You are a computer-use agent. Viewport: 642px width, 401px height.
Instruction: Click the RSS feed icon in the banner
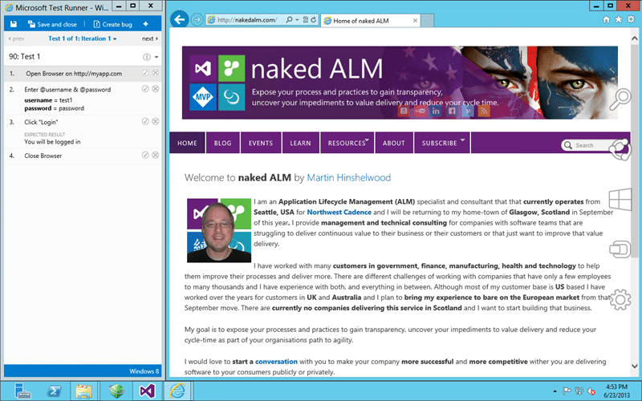(484, 111)
